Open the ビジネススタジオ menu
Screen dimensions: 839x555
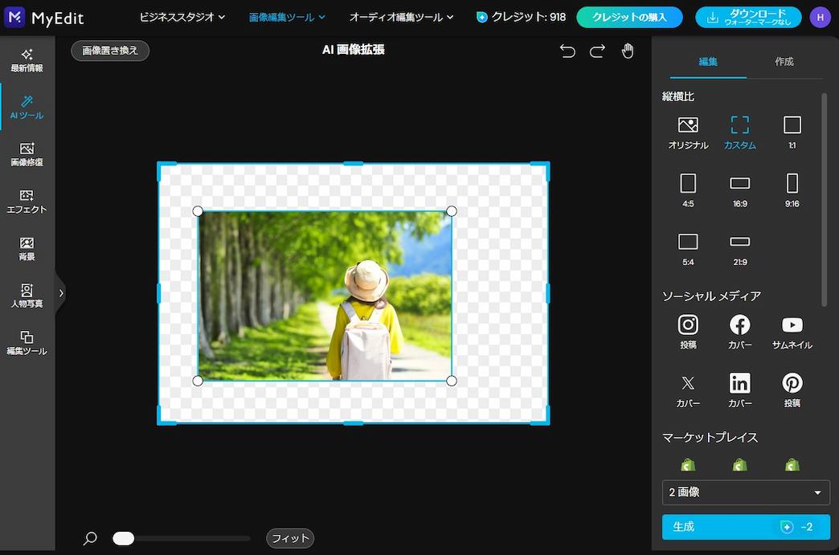pyautogui.click(x=182, y=16)
